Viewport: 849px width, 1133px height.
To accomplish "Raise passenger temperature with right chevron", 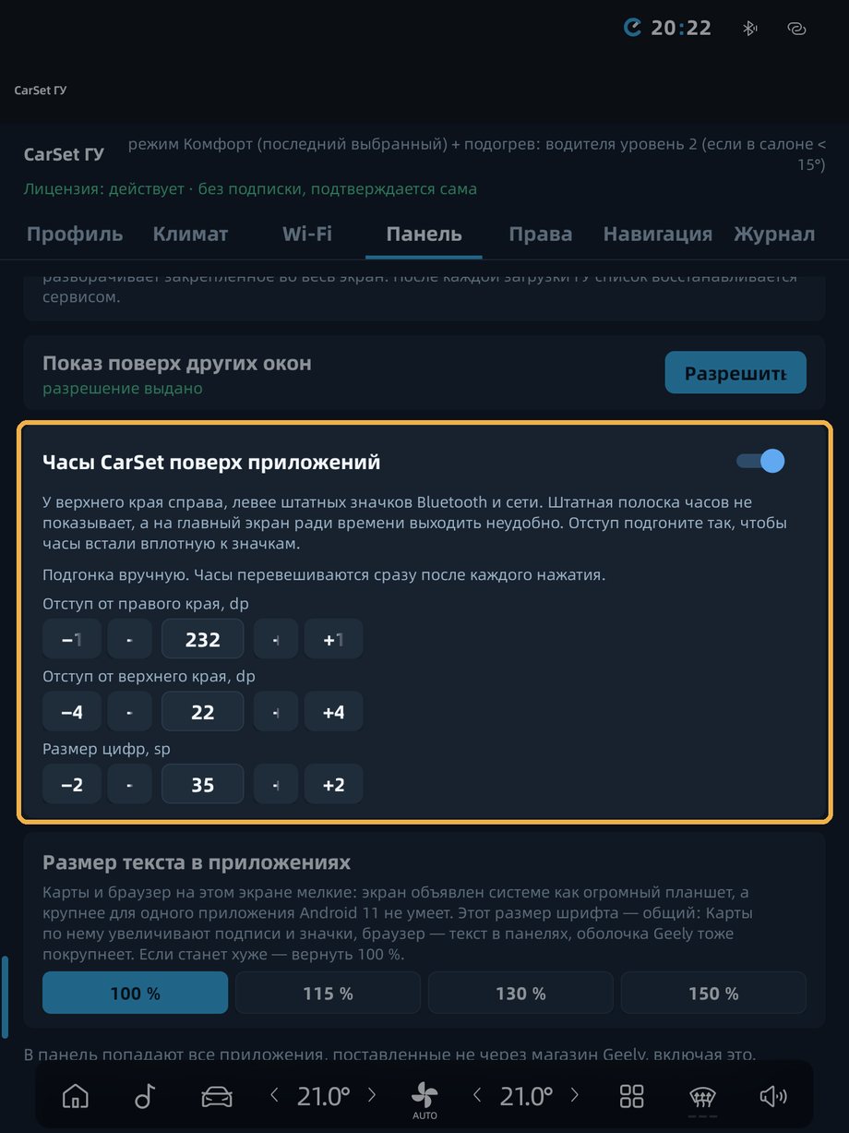I will click(575, 1096).
